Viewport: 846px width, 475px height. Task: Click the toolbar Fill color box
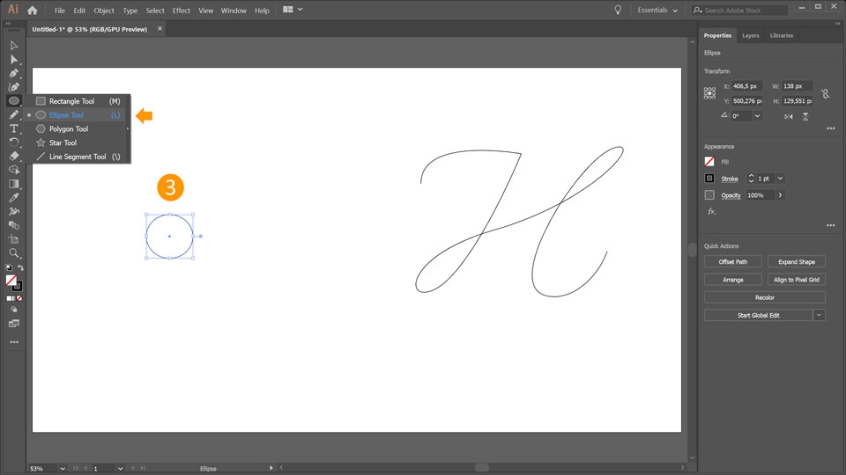click(x=11, y=280)
